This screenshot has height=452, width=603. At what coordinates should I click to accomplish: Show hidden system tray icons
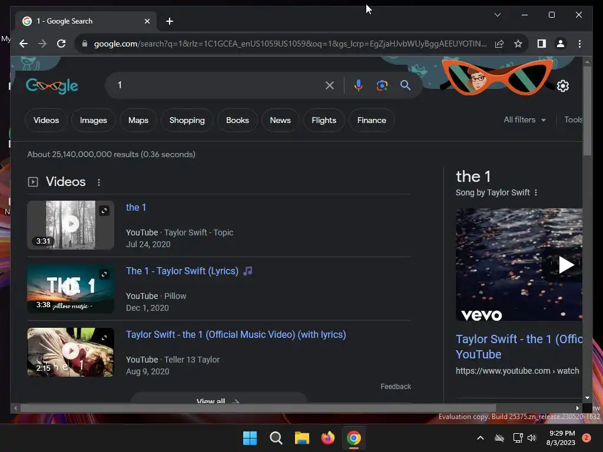(481, 438)
